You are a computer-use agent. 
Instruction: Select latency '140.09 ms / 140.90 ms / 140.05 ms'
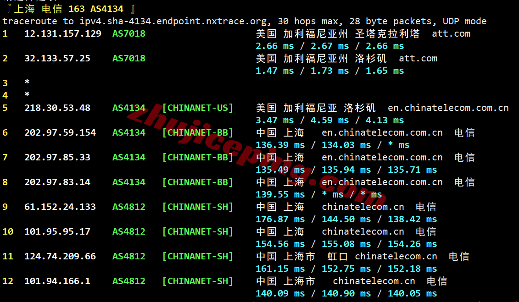[346, 294]
